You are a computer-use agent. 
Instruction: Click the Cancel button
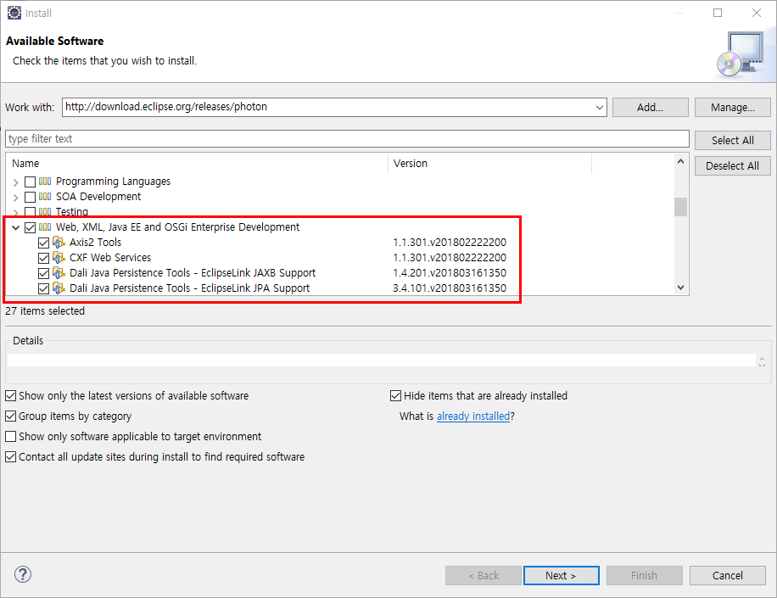click(x=728, y=575)
